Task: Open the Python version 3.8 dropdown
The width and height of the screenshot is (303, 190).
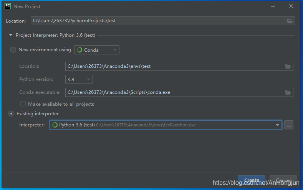Action: click(79, 79)
